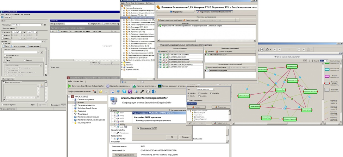The width and height of the screenshot is (343, 157).
Task: Open the 'Файл' menu in EndpointSniffer
Action: pos(70,81)
